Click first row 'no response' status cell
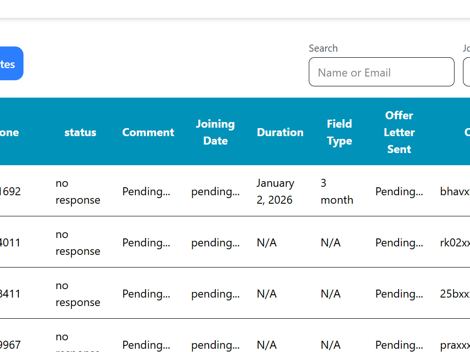This screenshot has width=470, height=352. point(78,191)
